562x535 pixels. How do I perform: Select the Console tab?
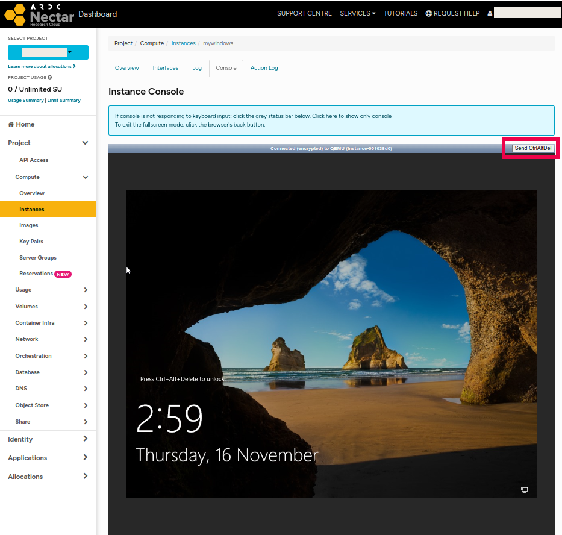pos(226,68)
